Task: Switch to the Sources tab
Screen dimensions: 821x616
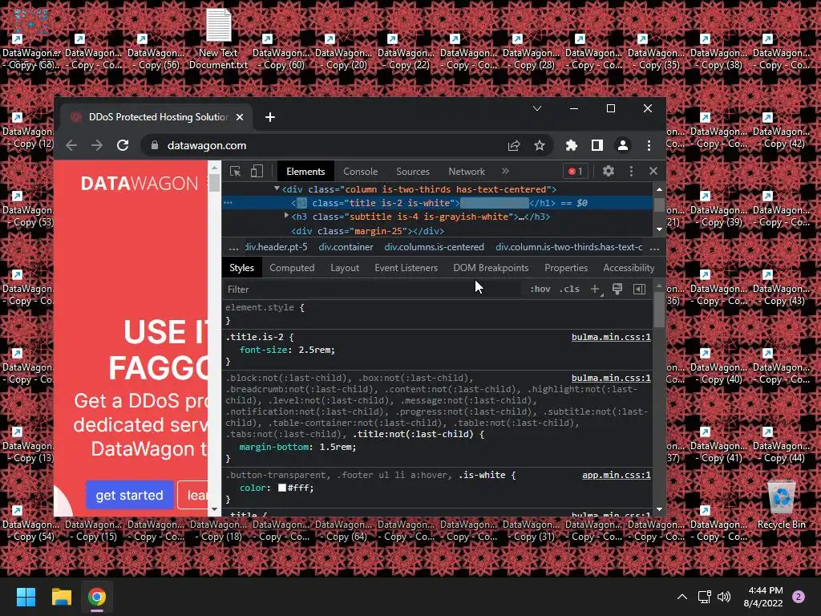Action: pos(413,172)
